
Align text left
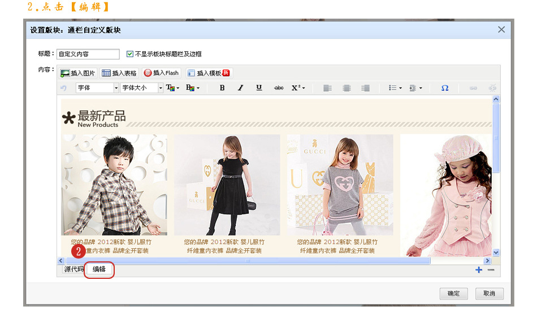[327, 88]
